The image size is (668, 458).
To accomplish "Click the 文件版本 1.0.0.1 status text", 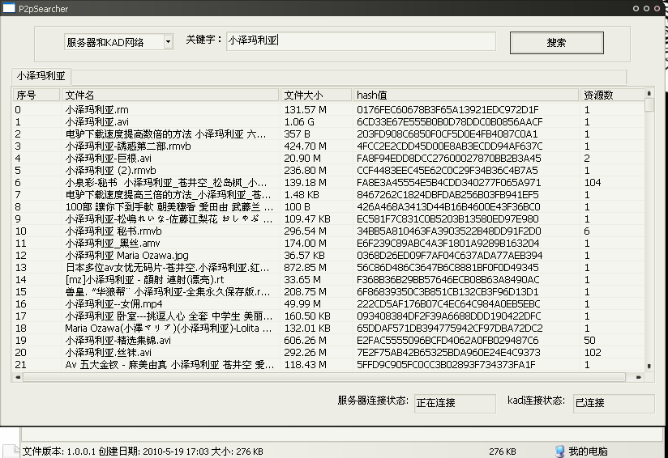I will pyautogui.click(x=59, y=452).
